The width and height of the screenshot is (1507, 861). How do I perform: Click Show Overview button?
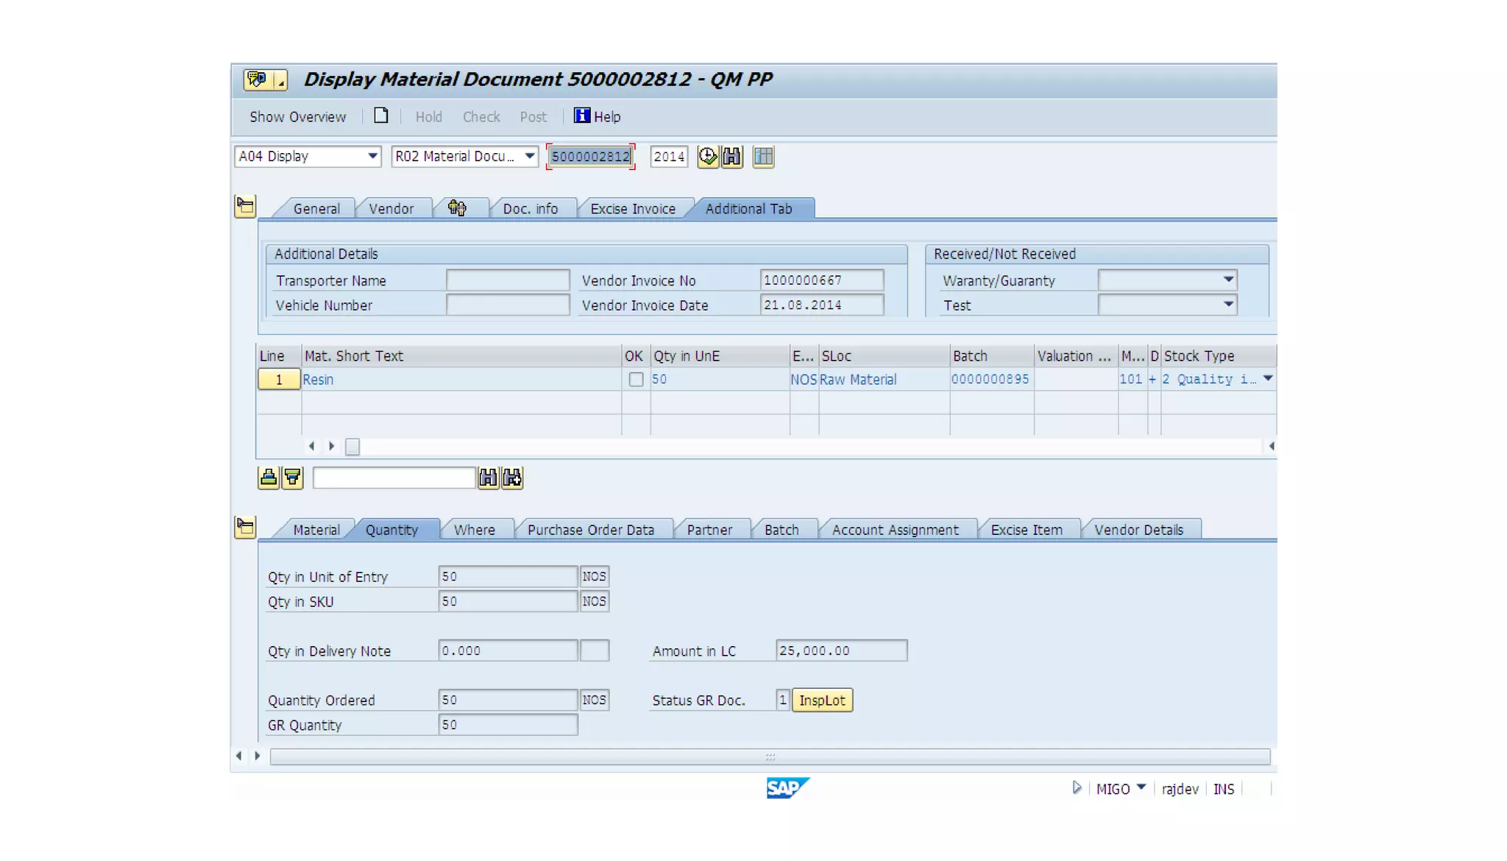[x=297, y=116]
